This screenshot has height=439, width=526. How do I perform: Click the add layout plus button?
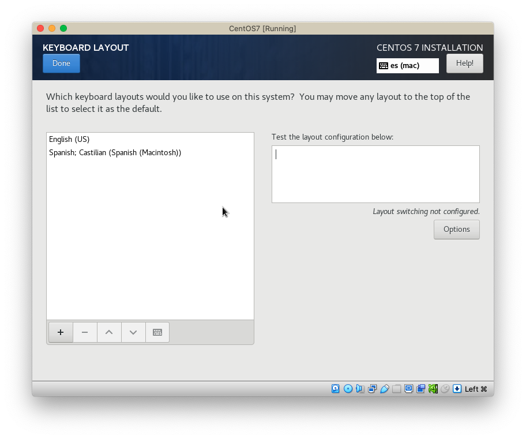pyautogui.click(x=61, y=332)
